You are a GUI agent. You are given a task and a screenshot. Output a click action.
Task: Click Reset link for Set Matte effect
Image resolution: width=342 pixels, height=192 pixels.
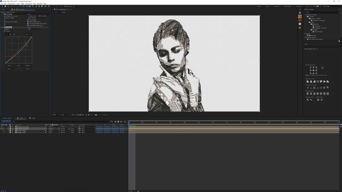click(x=29, y=14)
